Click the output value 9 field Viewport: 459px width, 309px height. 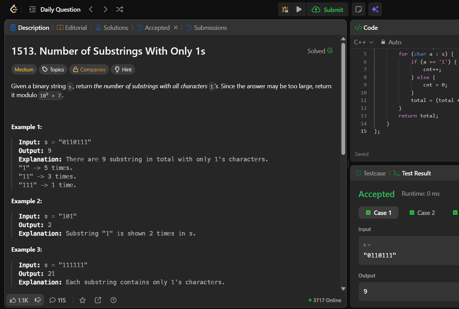(x=409, y=291)
